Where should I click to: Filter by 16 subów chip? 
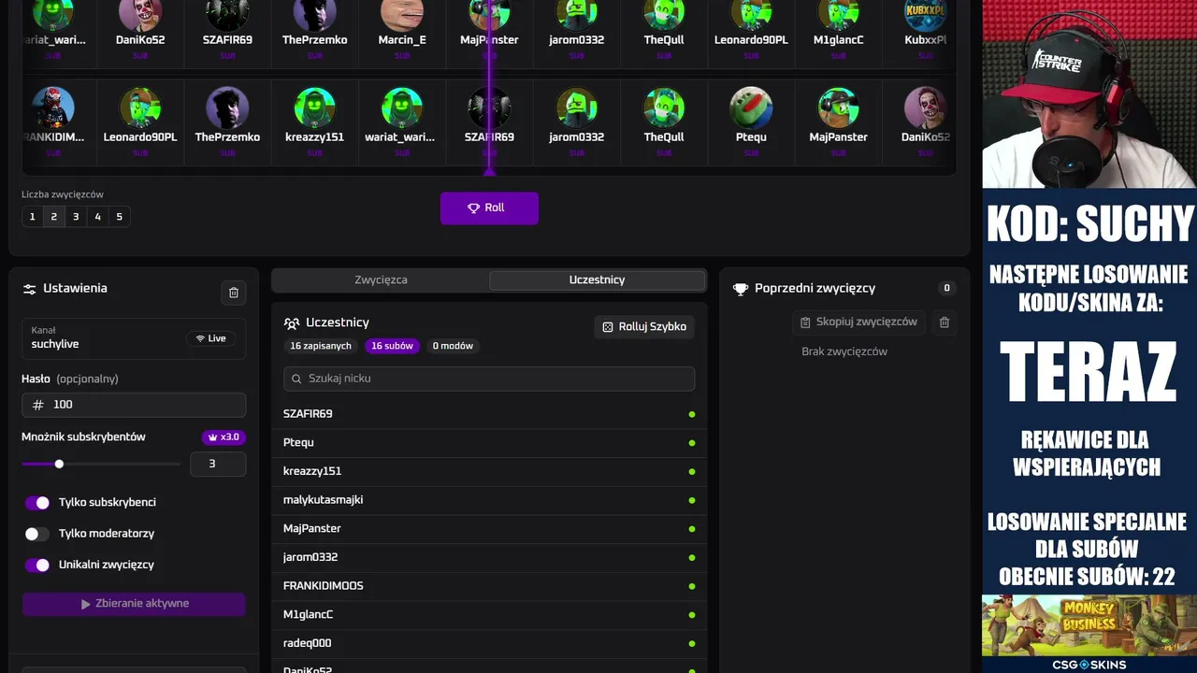pyautogui.click(x=392, y=346)
